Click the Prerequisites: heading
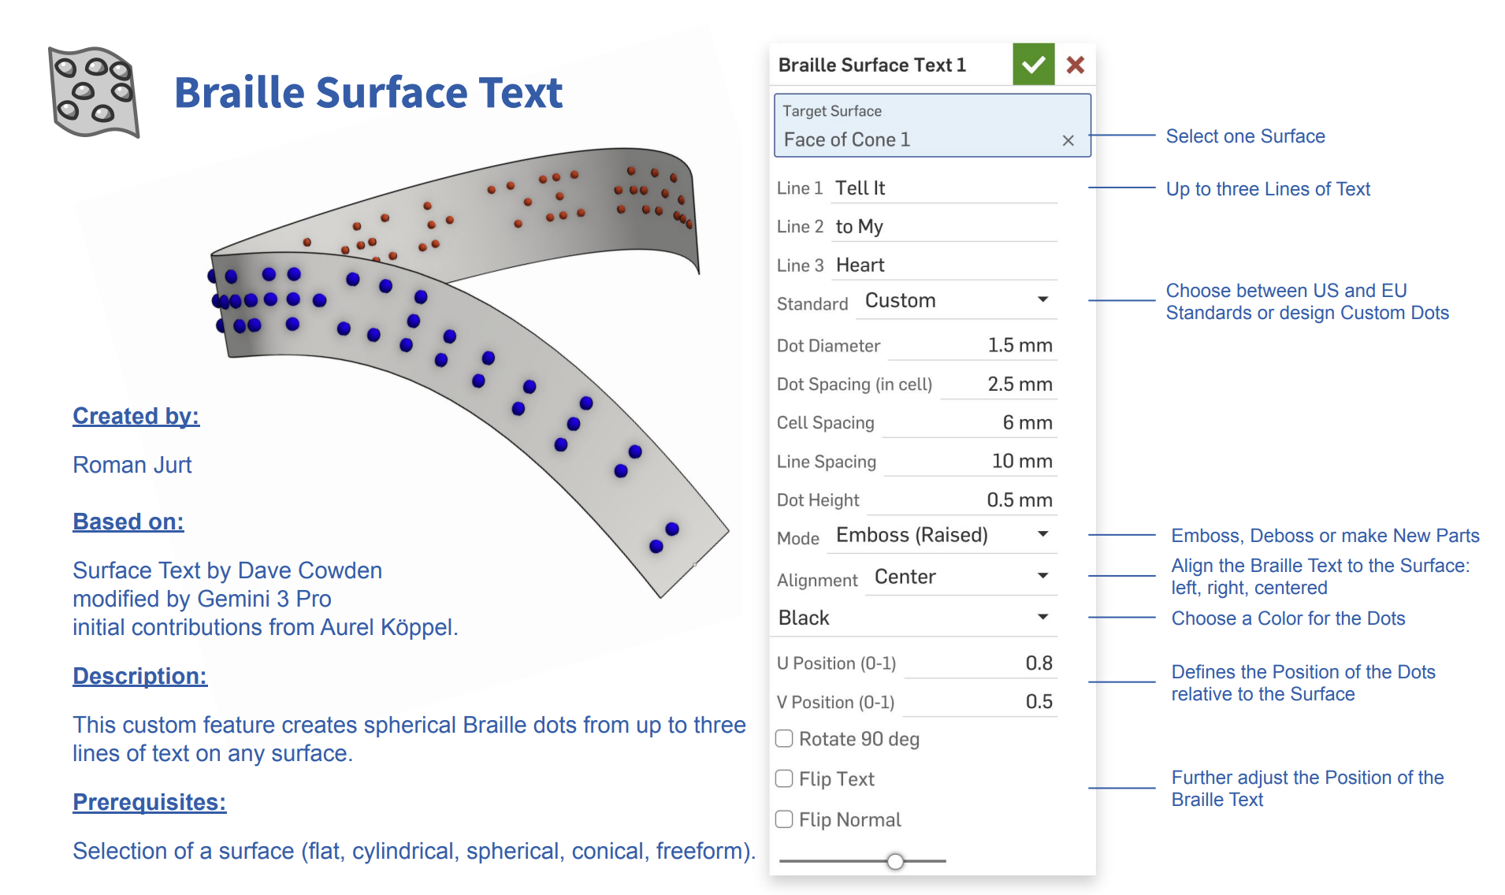This screenshot has height=895, width=1505. tap(150, 802)
